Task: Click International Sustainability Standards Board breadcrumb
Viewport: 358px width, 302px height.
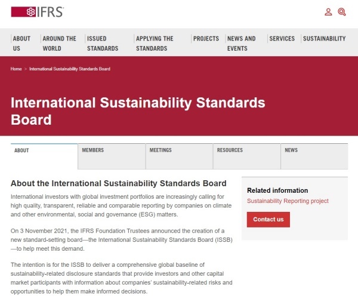Action: [x=70, y=69]
